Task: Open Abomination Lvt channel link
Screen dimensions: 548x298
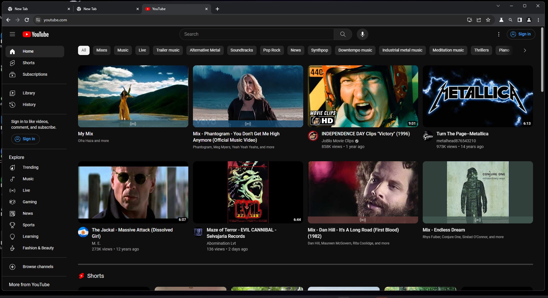Action: [221, 243]
